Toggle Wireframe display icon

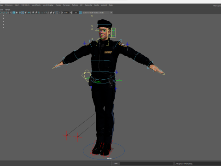coord(11,12)
